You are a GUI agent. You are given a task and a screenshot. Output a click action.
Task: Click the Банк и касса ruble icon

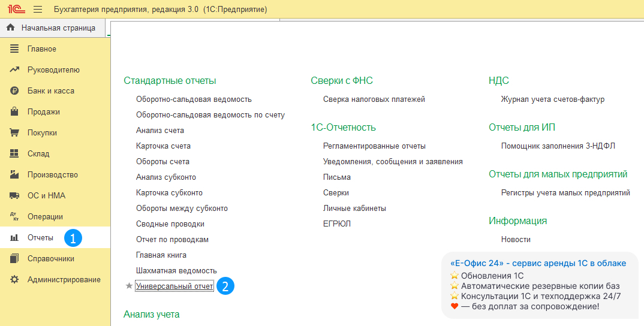14,90
